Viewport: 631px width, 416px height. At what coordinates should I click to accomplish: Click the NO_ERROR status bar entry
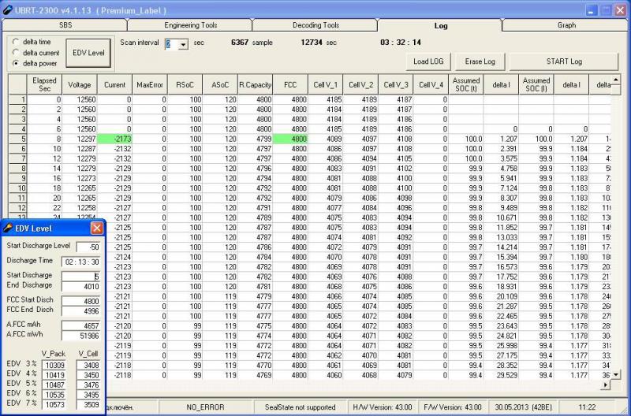pyautogui.click(x=204, y=407)
